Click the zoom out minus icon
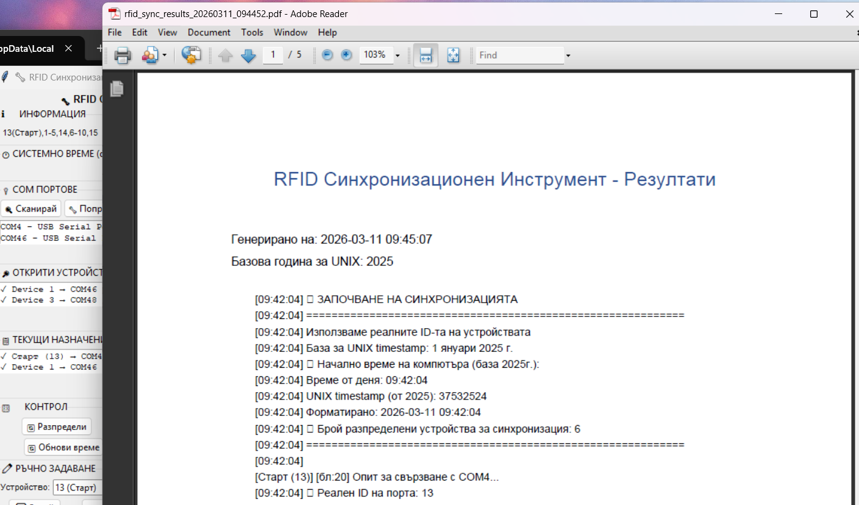This screenshot has height=505, width=859. 327,55
